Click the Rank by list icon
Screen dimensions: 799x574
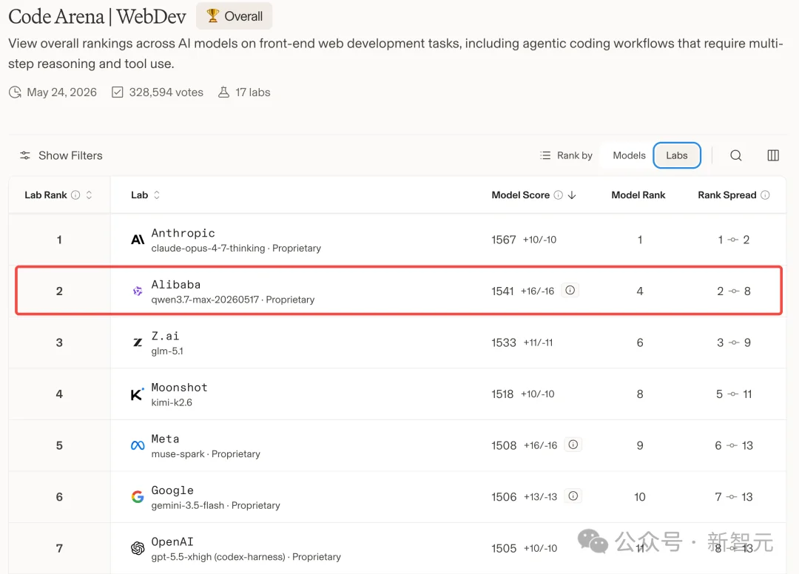[545, 155]
